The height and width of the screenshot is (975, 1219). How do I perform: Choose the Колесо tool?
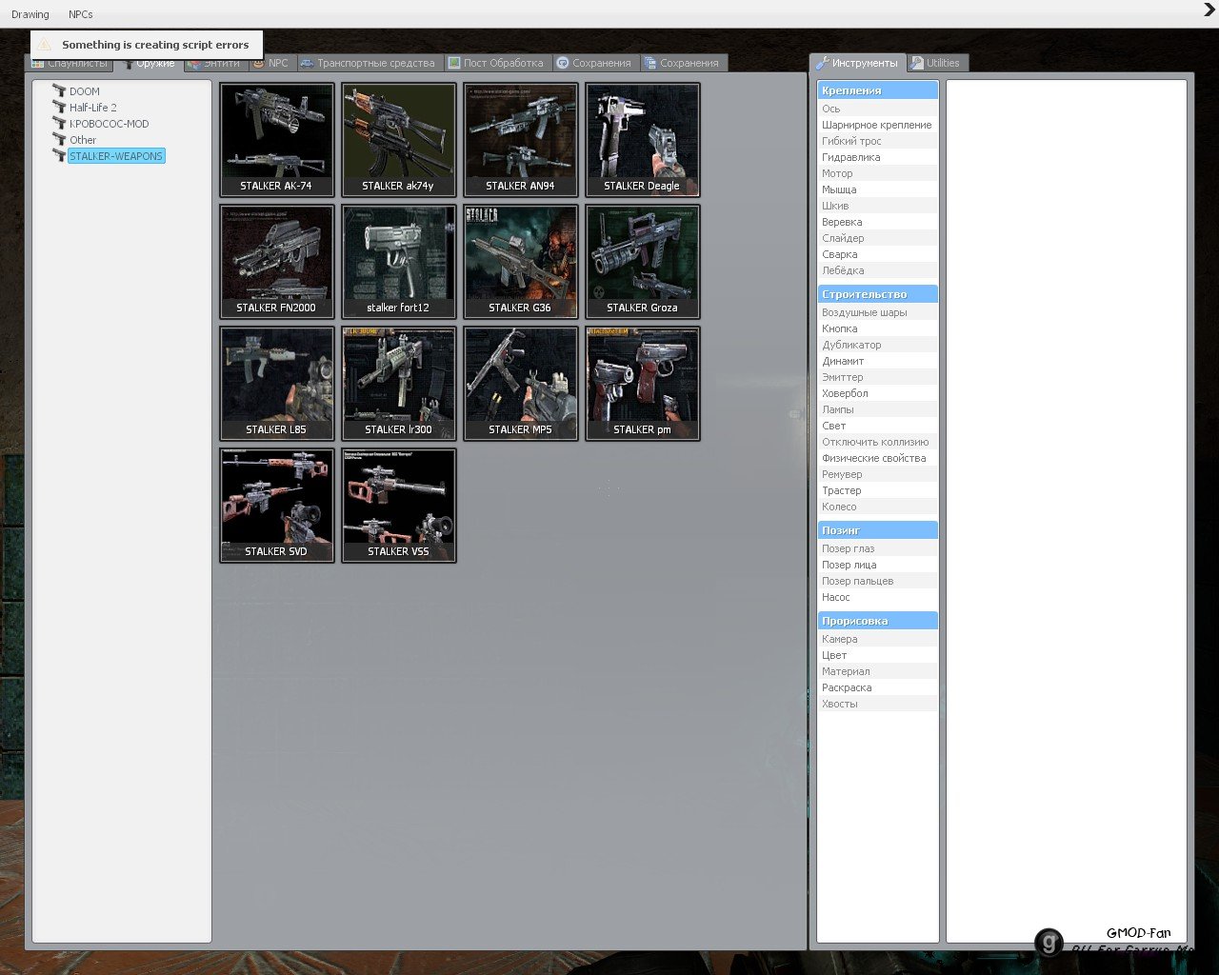877,507
